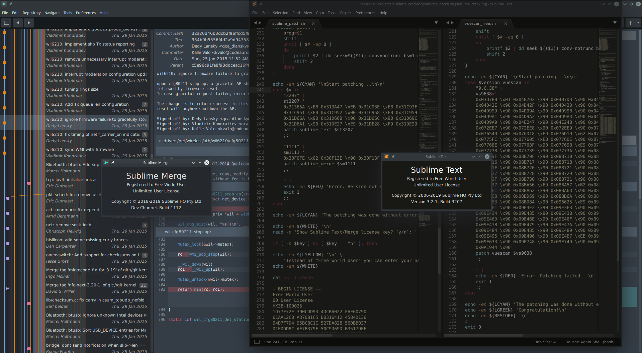Viewport: 642px width, 353px height.
Task: Open the tab list dropdown of right editor group
Action: [x=615, y=23]
